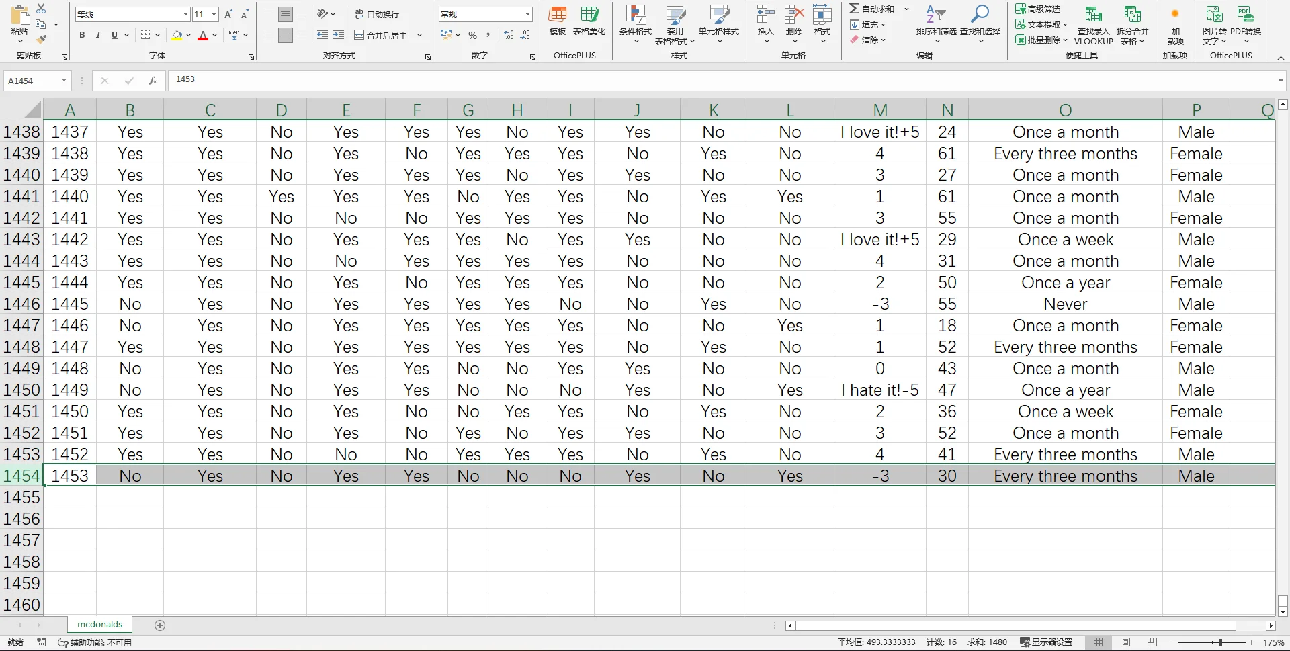Screen dimensions: 1290x651
Task: Click the increase indent icon
Action: tap(339, 35)
